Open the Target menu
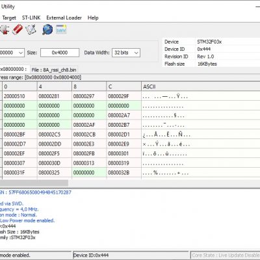This screenshot has width=260, height=260. 9,18
